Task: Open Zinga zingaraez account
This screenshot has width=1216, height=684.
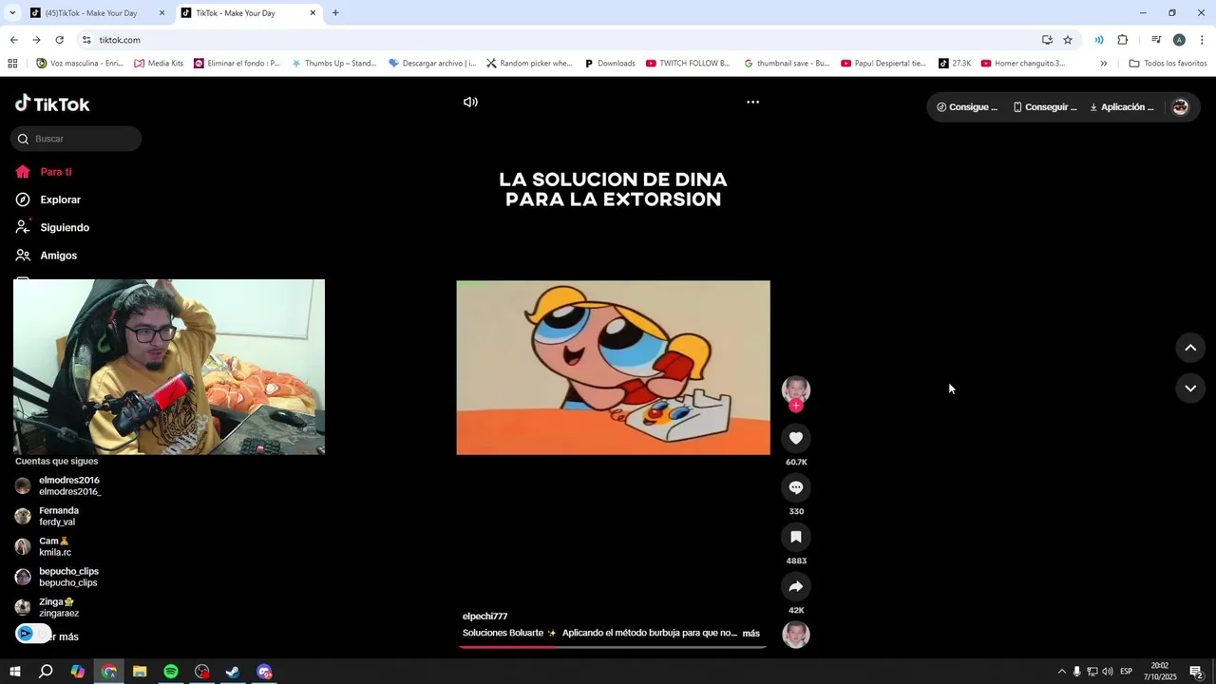Action: point(47,607)
